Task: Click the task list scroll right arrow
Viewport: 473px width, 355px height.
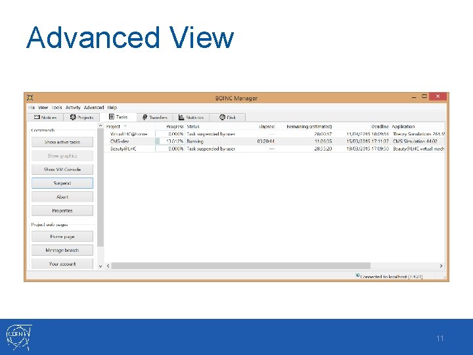Action: 441,266
